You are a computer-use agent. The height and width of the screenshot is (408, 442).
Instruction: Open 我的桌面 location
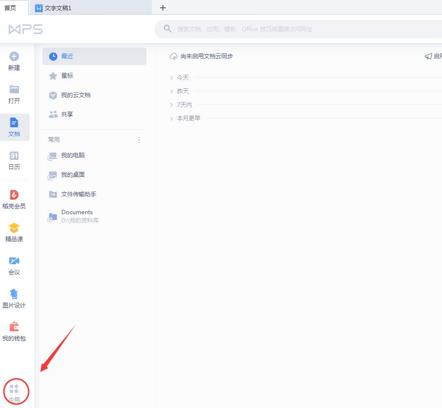pos(94,175)
